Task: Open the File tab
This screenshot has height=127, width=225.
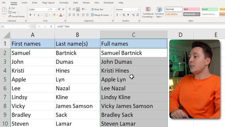Action: [x=4, y=2]
